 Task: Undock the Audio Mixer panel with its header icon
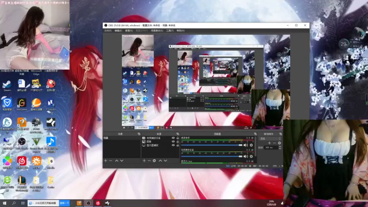(x=255, y=134)
